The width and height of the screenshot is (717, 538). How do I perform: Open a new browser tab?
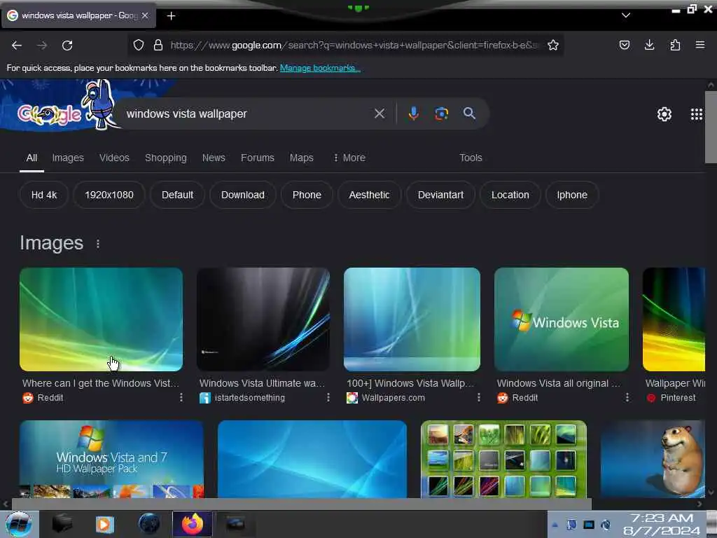(171, 16)
